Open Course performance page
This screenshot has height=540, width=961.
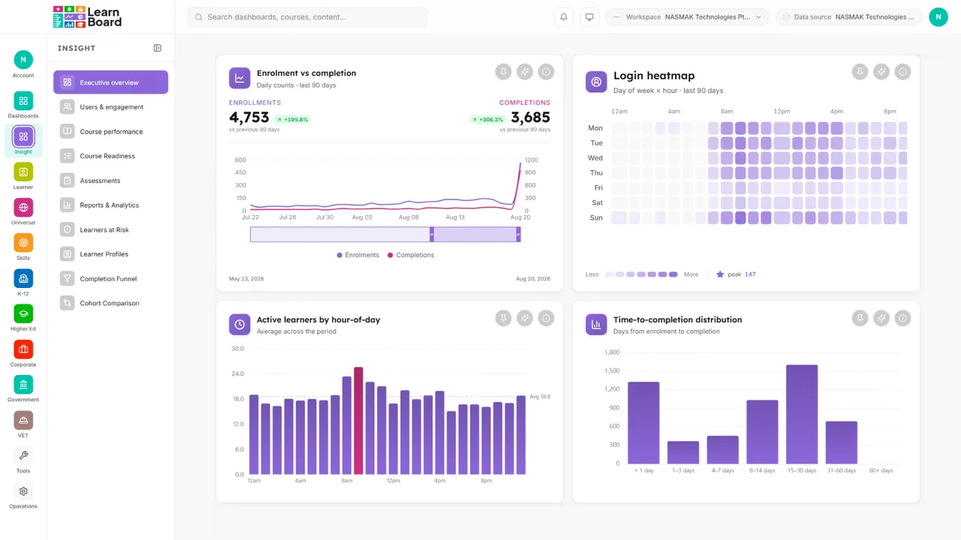(x=110, y=131)
